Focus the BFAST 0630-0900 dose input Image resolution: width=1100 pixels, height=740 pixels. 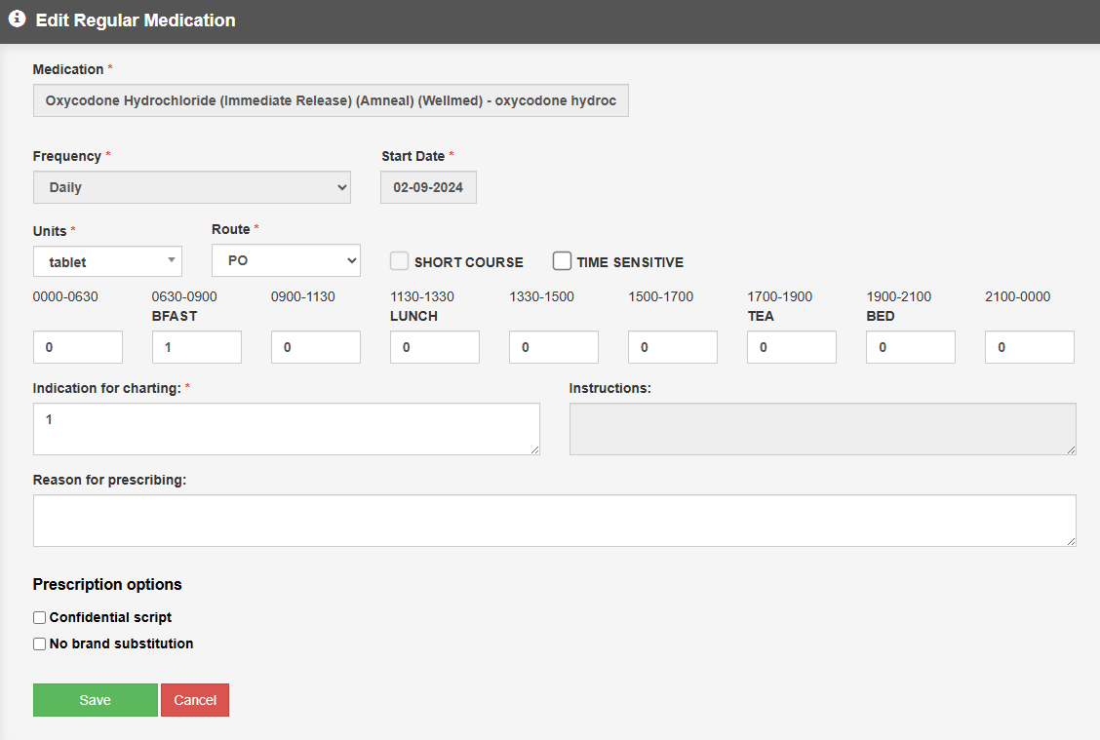(197, 347)
